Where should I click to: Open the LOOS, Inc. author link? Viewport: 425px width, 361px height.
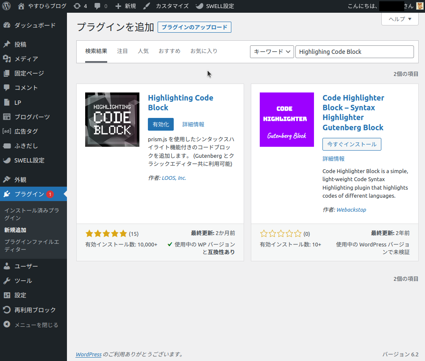point(174,178)
